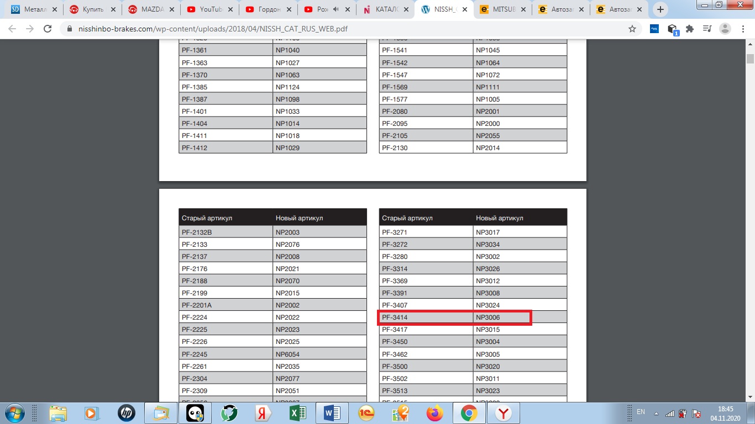The width and height of the screenshot is (755, 424).
Task: Open the EN language selector in taskbar
Action: [641, 412]
